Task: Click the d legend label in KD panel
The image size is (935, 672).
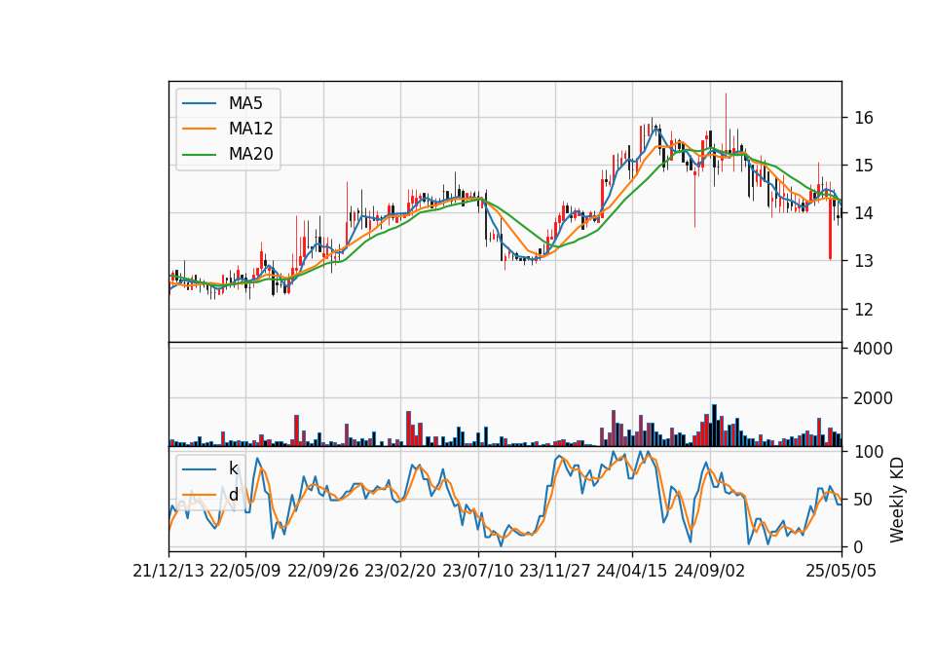Action: [x=233, y=495]
